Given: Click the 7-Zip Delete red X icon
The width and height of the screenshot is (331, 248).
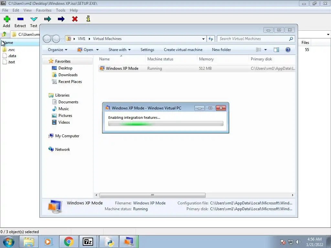Looking at the screenshot, I should coord(75,19).
